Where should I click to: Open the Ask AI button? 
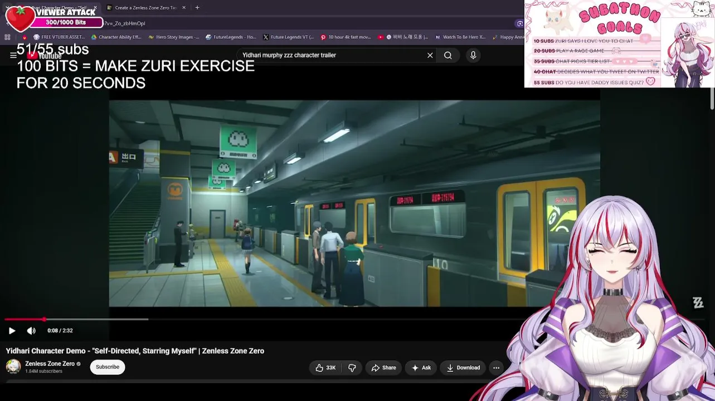(x=421, y=368)
